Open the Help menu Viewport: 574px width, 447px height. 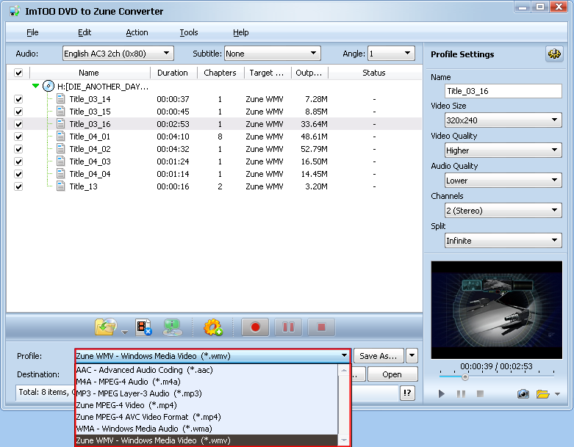tap(241, 32)
